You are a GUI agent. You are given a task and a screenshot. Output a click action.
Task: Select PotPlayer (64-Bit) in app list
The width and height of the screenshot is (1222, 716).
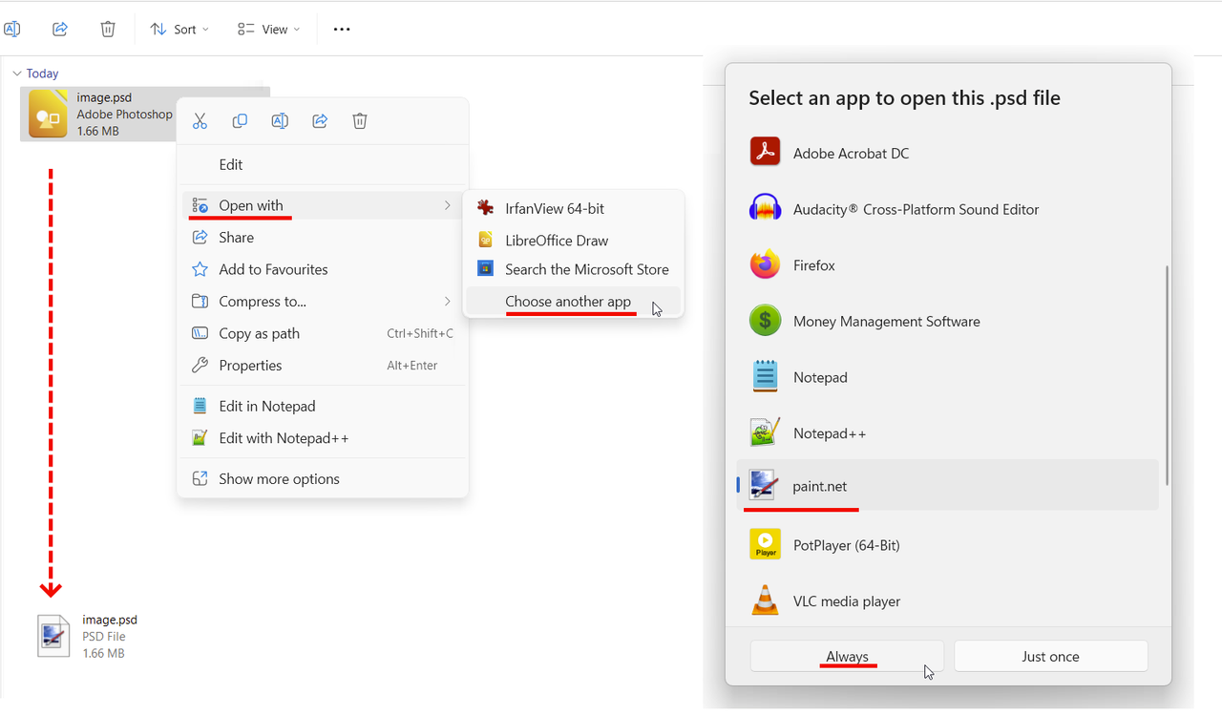[948, 545]
